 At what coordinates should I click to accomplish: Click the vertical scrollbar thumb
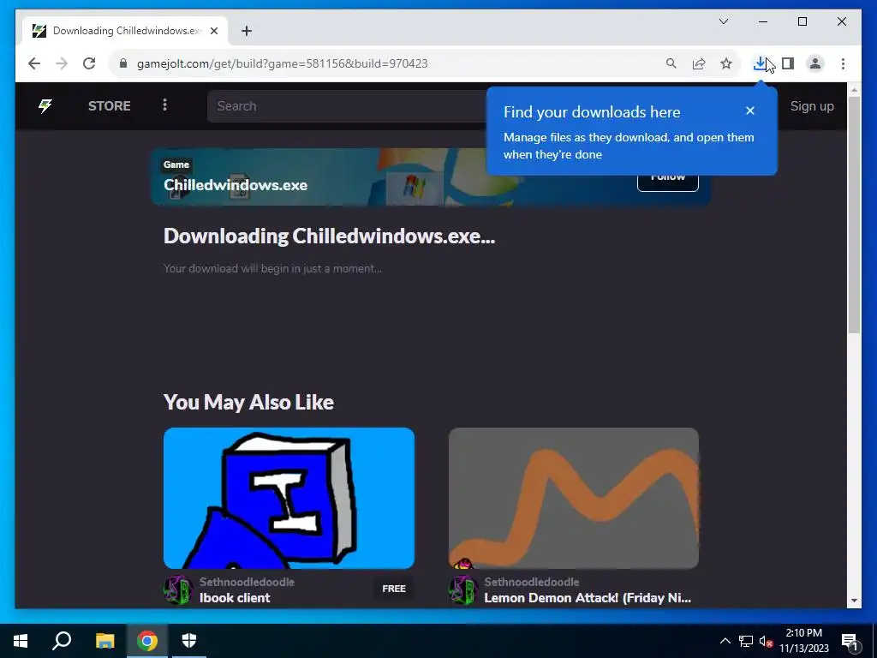854,215
